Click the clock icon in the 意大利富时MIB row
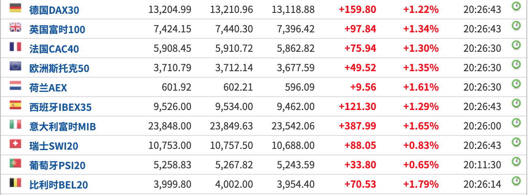528x195 pixels. click(516, 123)
